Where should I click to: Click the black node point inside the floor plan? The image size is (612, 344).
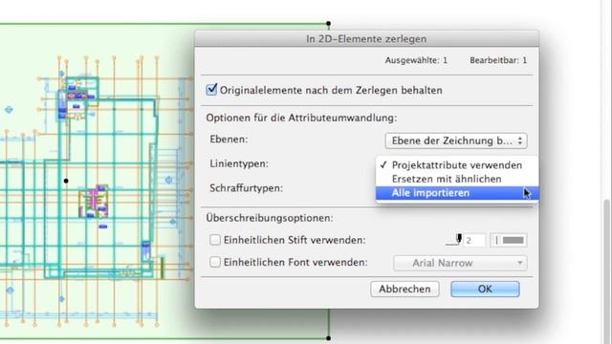pos(66,181)
